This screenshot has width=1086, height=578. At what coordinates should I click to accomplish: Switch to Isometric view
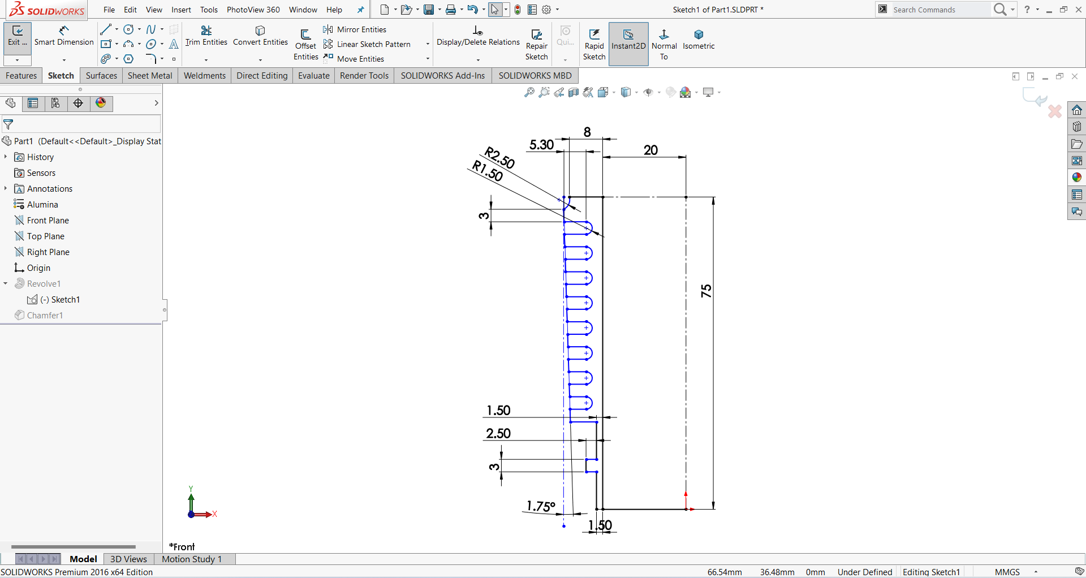(x=699, y=39)
